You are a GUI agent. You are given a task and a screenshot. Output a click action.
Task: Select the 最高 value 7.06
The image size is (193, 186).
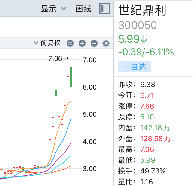[x=147, y=149]
